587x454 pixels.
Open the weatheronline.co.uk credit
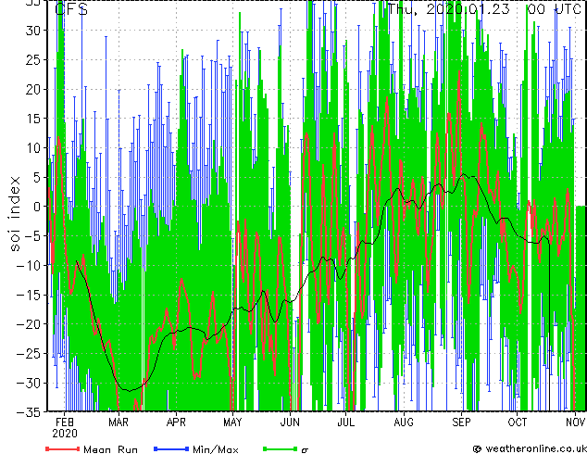[530, 448]
